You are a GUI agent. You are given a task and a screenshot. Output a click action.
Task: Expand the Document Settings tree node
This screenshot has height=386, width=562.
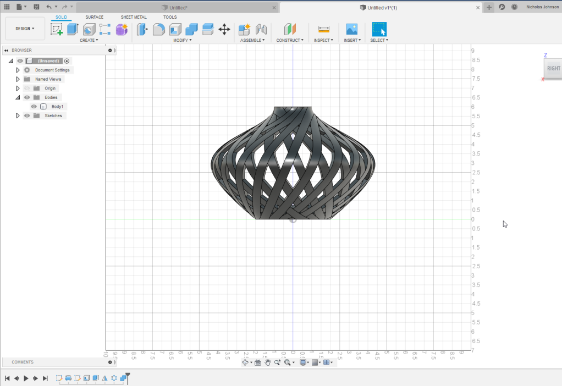(x=18, y=70)
